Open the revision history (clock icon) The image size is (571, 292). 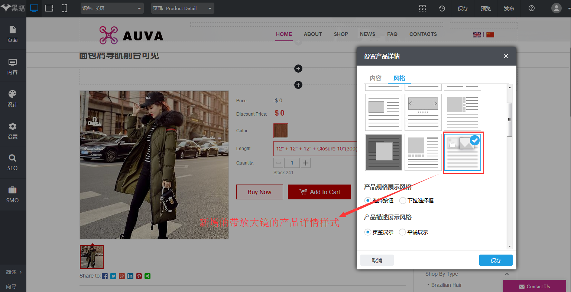(x=442, y=8)
